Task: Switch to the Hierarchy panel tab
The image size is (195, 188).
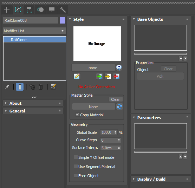Action: click(29, 10)
